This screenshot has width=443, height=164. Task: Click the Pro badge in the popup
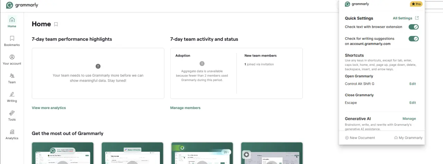416,4
